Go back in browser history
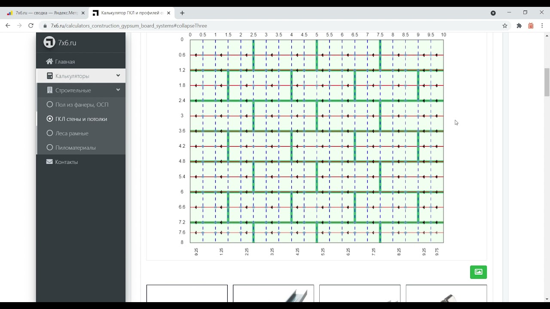The image size is (550, 309). 8,26
